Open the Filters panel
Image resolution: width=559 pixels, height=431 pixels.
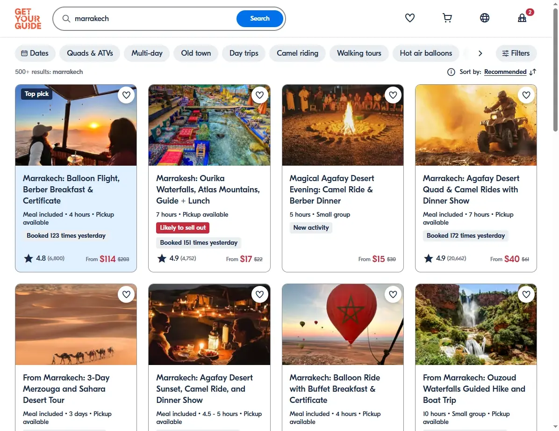tap(516, 53)
